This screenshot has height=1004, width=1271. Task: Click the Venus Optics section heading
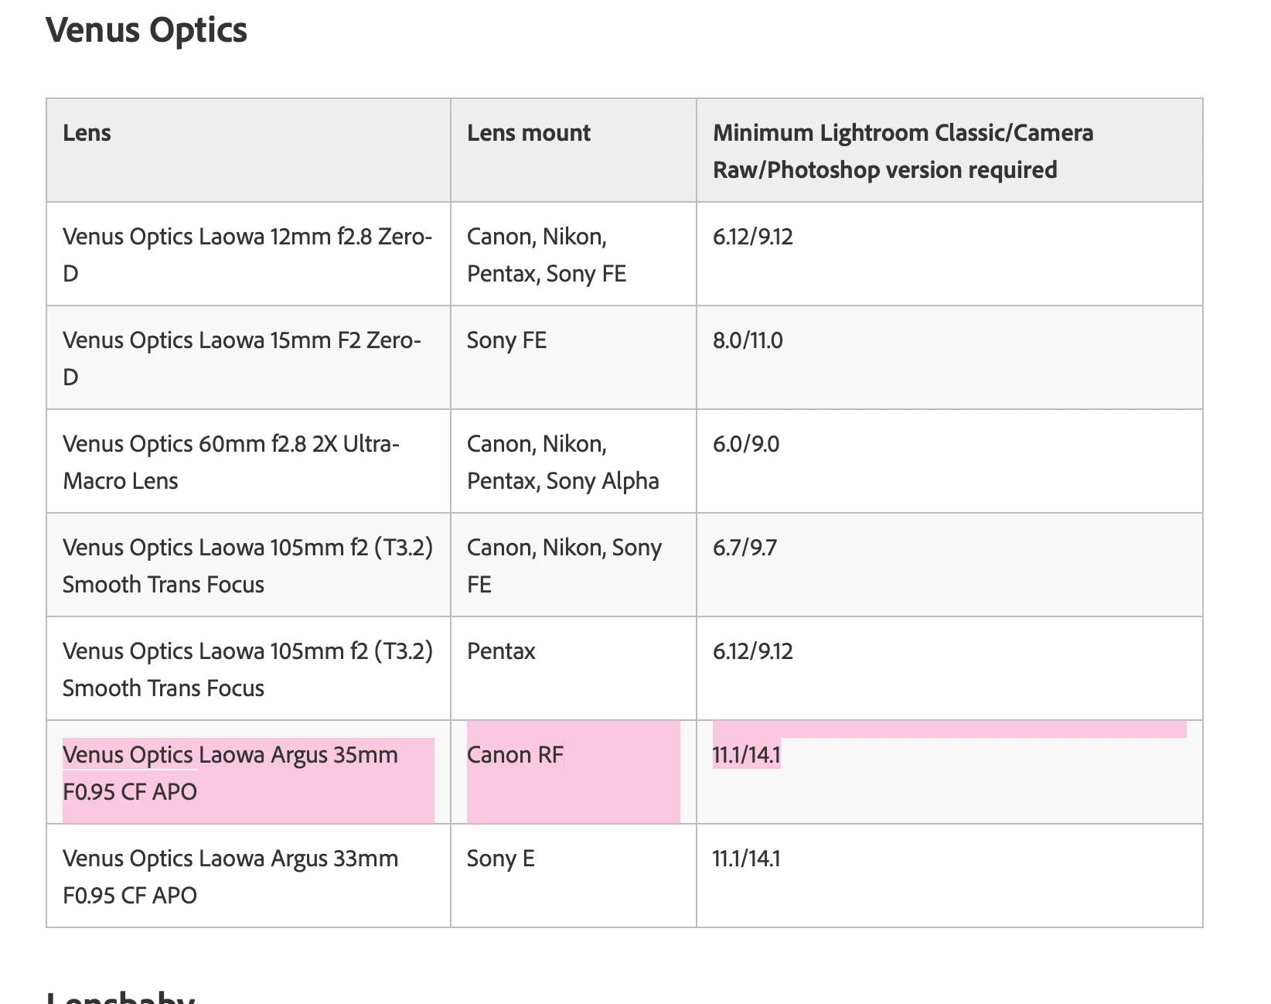[x=147, y=31]
